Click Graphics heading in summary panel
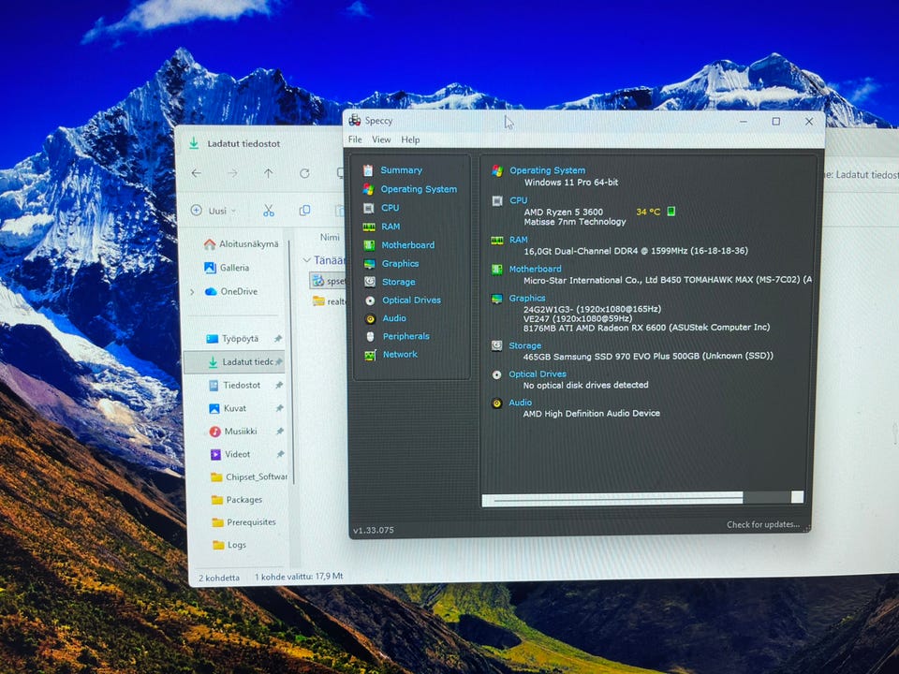This screenshot has width=899, height=674. (527, 298)
